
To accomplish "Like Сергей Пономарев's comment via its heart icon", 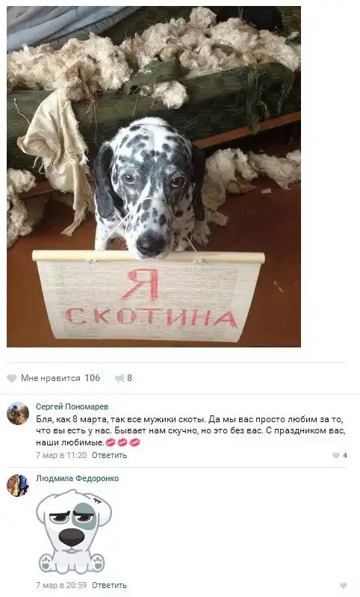I will click(x=336, y=455).
